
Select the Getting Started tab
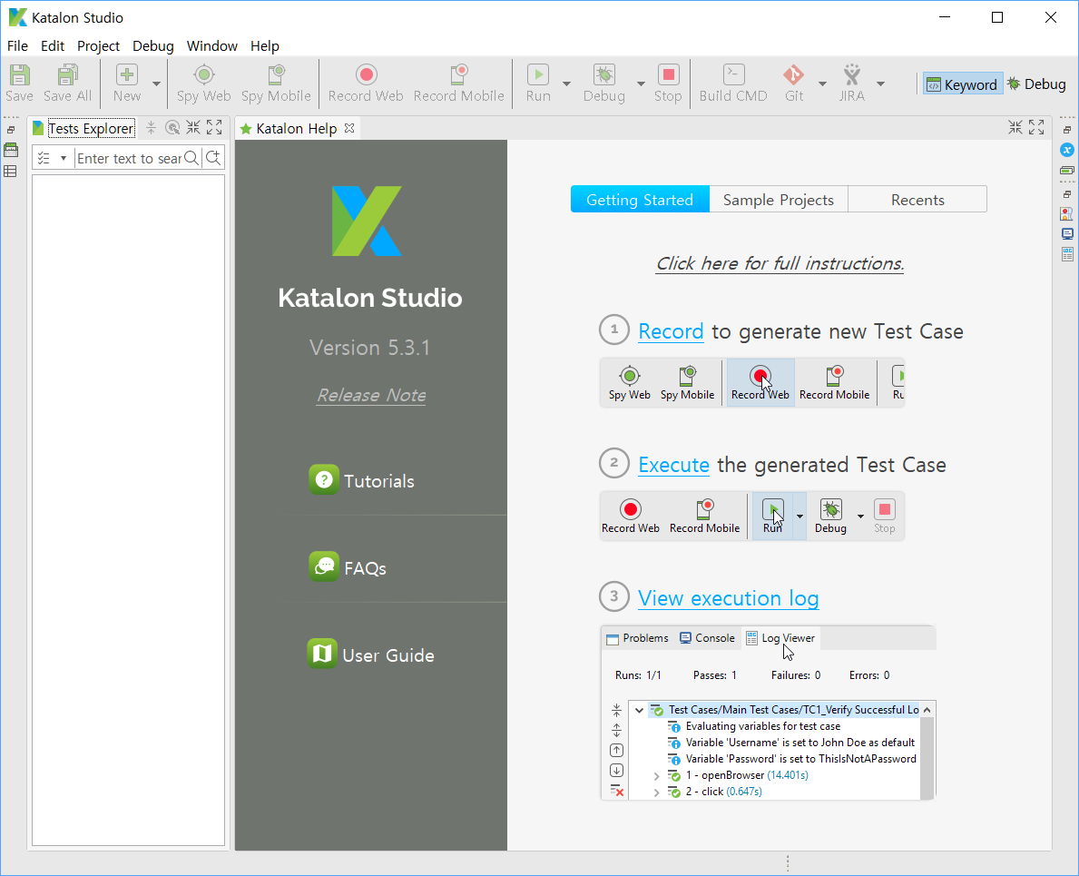640,200
